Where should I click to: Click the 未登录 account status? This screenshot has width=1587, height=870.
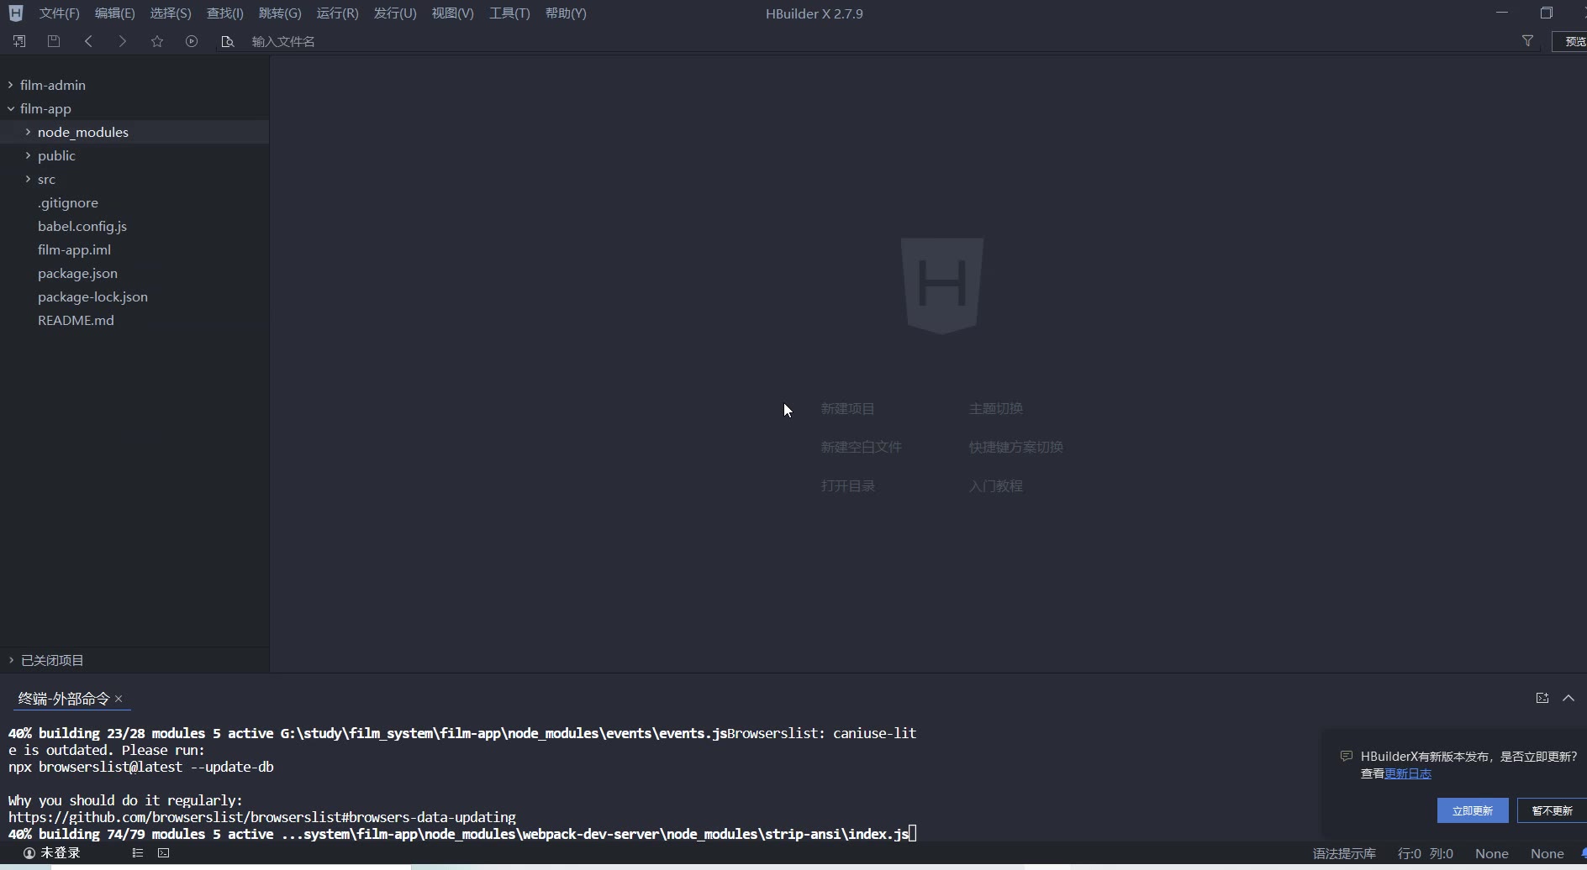[x=52, y=852]
